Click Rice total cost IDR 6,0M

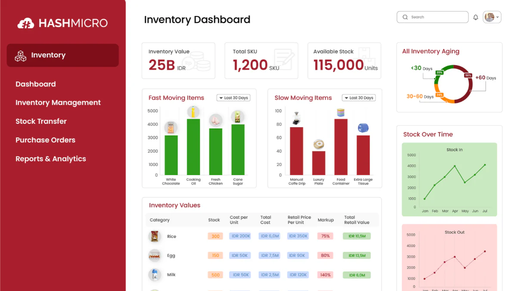tap(270, 236)
